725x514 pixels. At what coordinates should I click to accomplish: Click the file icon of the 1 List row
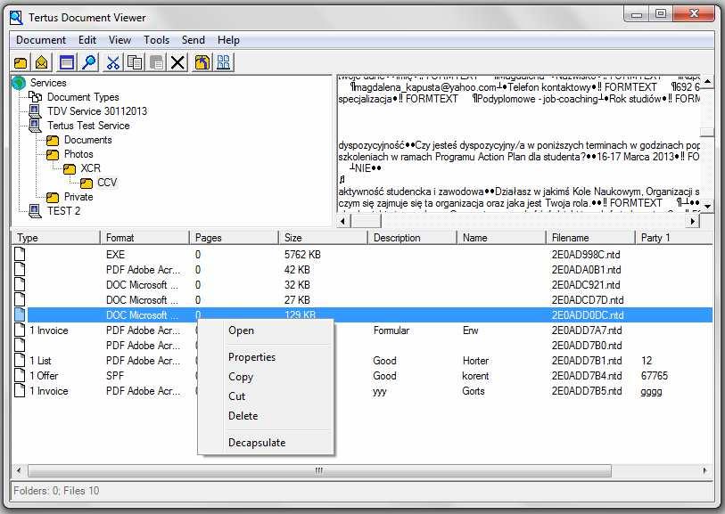(20, 360)
